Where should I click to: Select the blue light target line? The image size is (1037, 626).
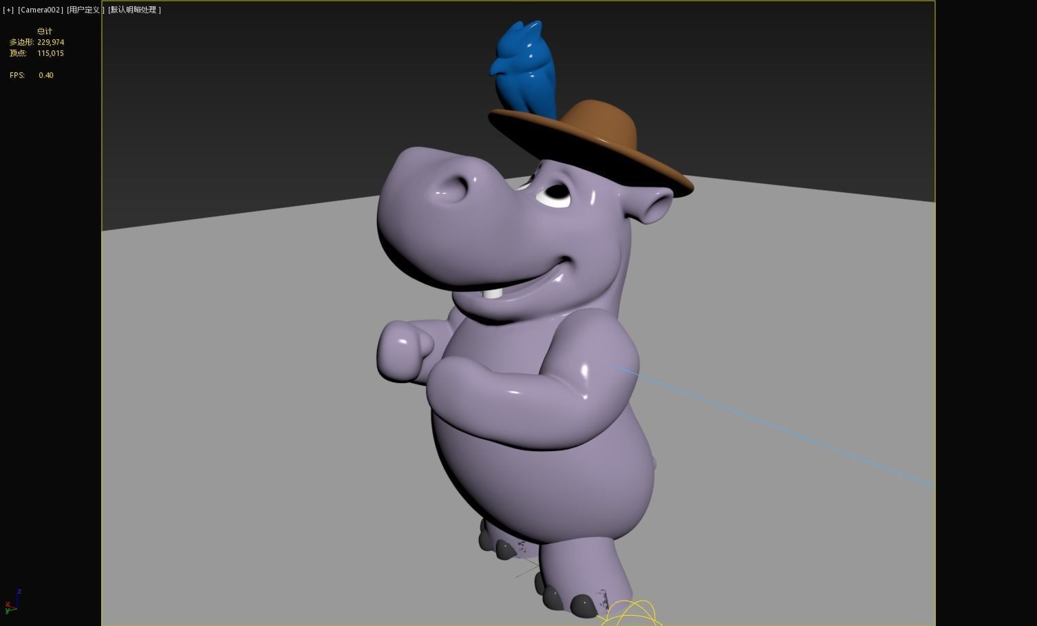click(x=774, y=426)
